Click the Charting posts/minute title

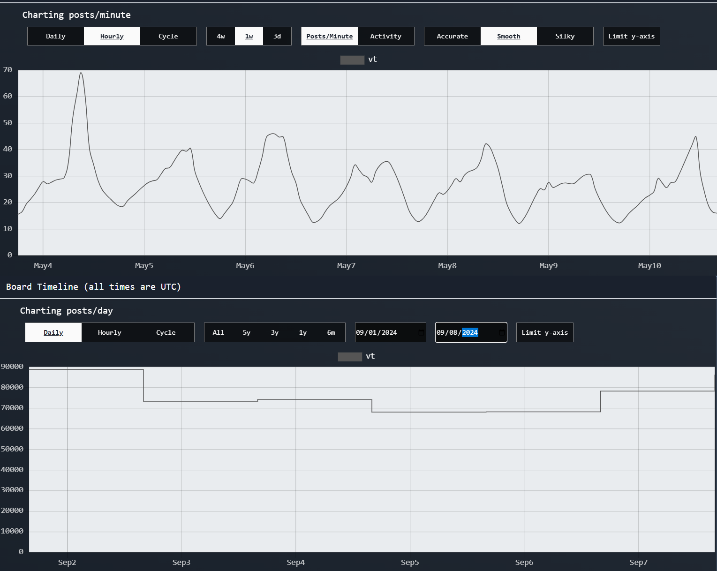click(x=76, y=15)
